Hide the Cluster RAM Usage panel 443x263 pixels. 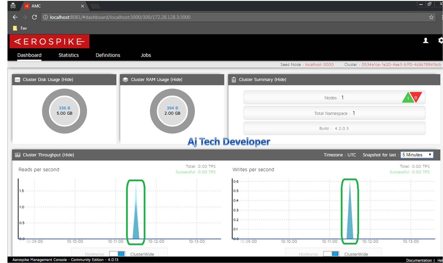pos(176,80)
